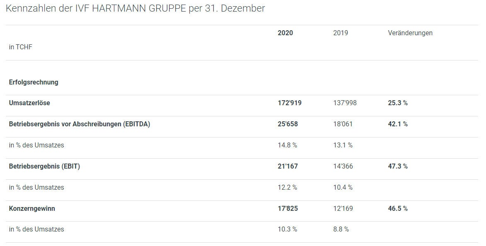This screenshot has width=486, height=246.
Task: Click the EBITDA row label
Action: point(80,124)
